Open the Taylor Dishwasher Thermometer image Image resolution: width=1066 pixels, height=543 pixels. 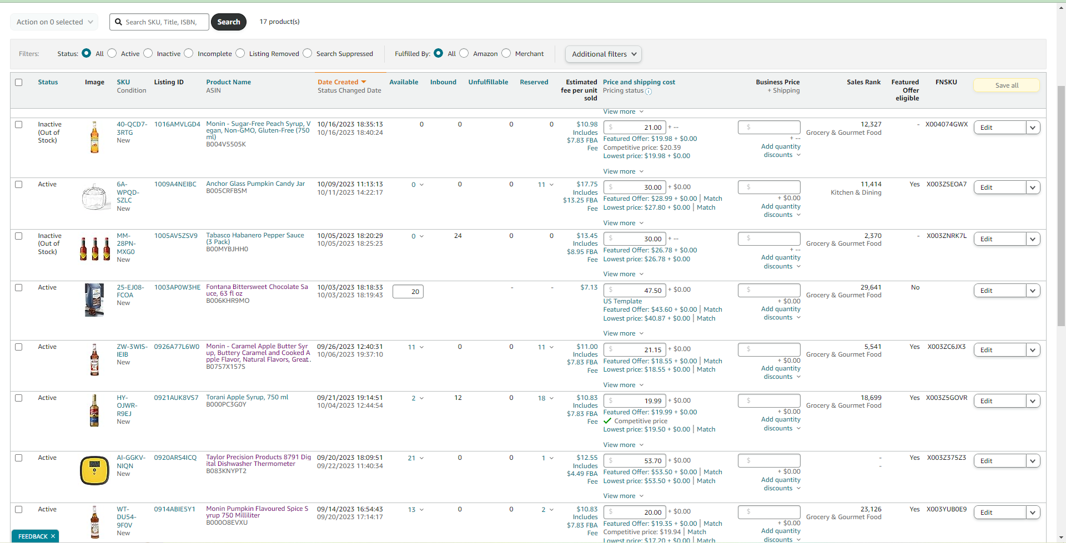click(x=94, y=470)
